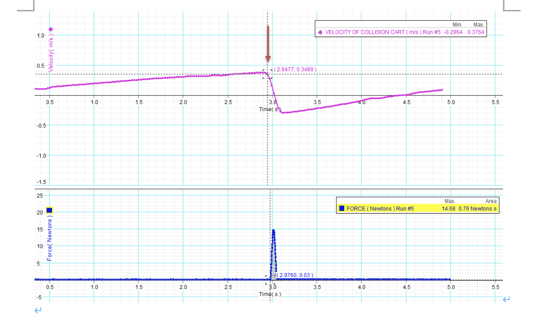Click the 5.5 time tick on the velocity graph
The height and width of the screenshot is (320, 550).
pos(495,102)
